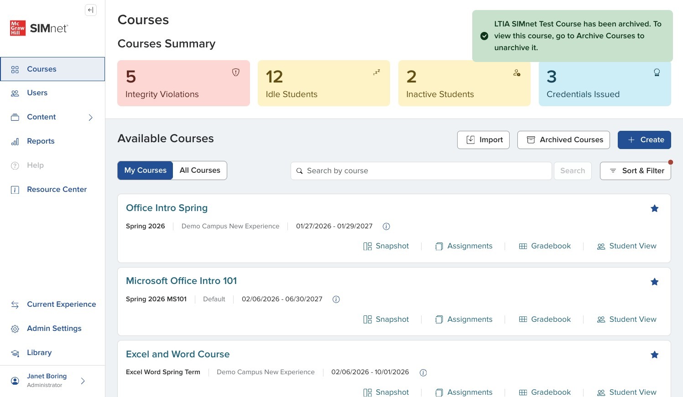Click the Excel Word Spring Term label
The image size is (683, 397).
tap(163, 372)
